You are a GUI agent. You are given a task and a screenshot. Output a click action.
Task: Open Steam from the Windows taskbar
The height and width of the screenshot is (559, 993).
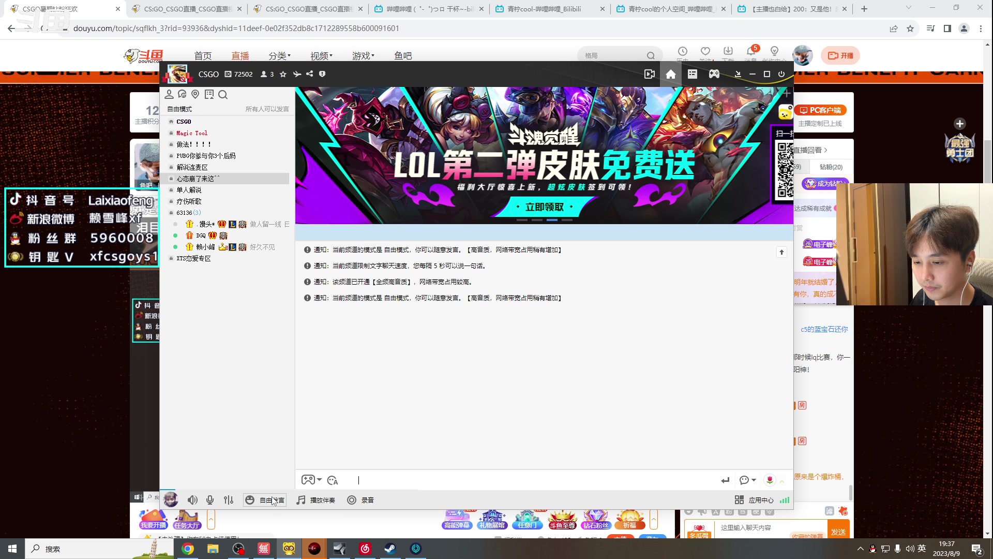click(390, 549)
